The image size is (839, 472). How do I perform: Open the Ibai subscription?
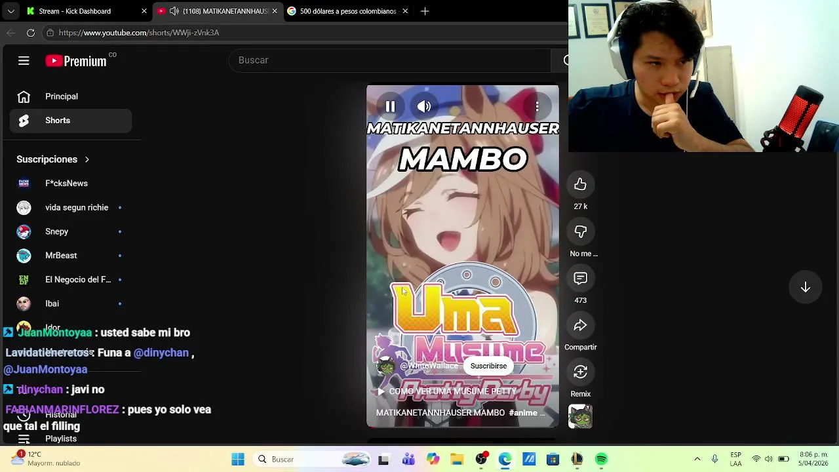coord(71,304)
